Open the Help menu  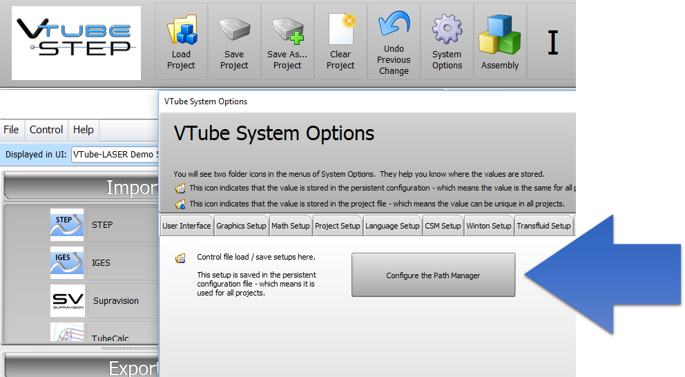click(x=84, y=130)
